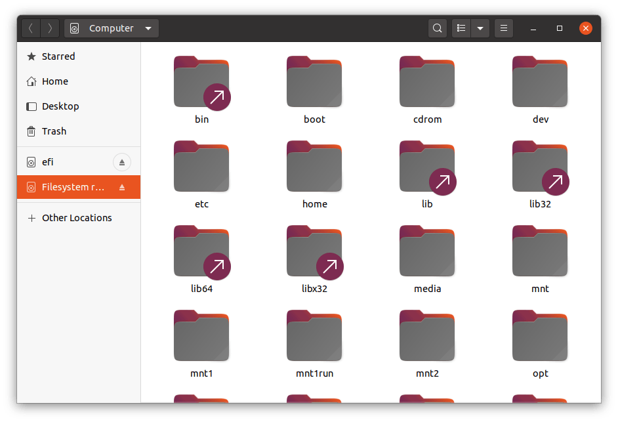Expand the Computer path dropdown

point(148,28)
